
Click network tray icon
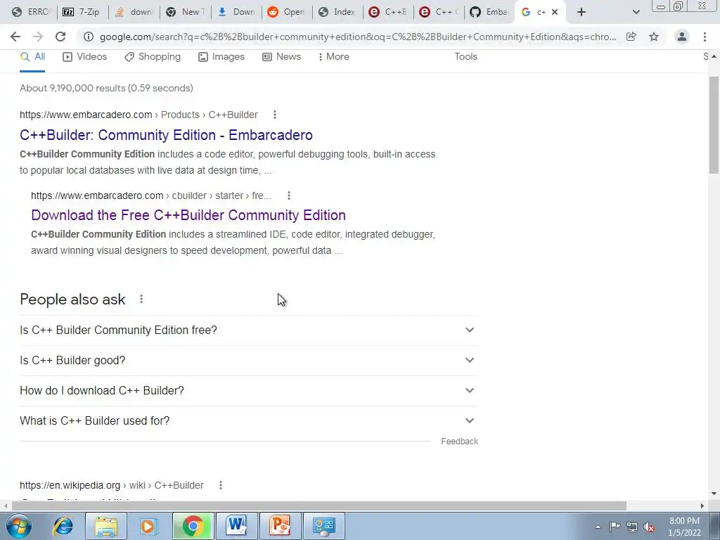tap(632, 527)
